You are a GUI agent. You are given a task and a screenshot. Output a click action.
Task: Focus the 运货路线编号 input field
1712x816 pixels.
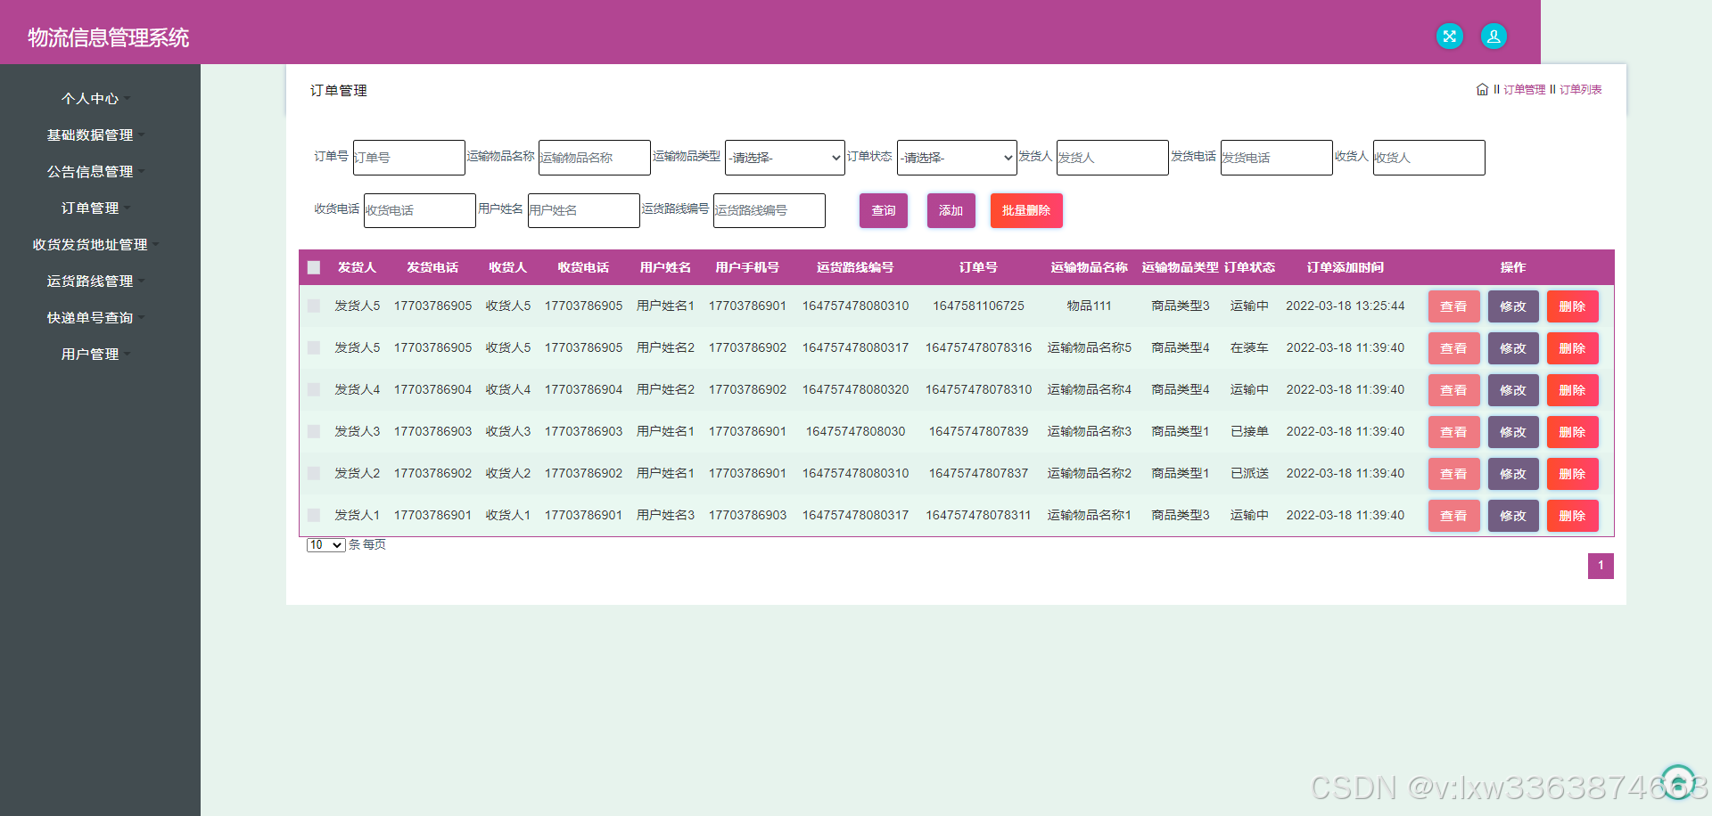tap(770, 211)
